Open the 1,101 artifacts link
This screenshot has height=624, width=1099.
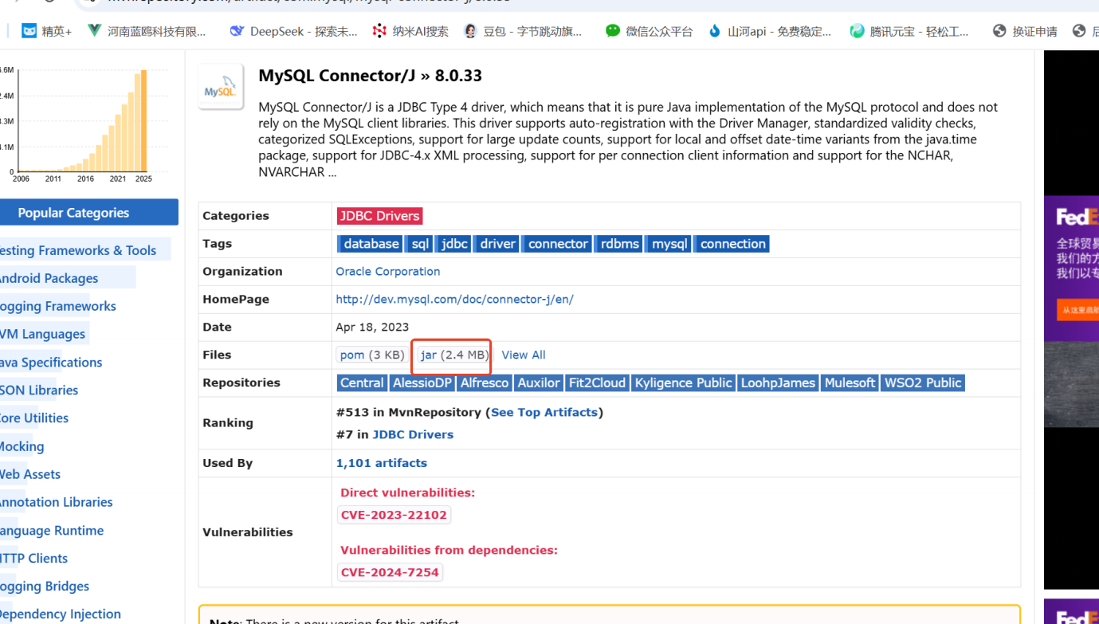click(382, 463)
